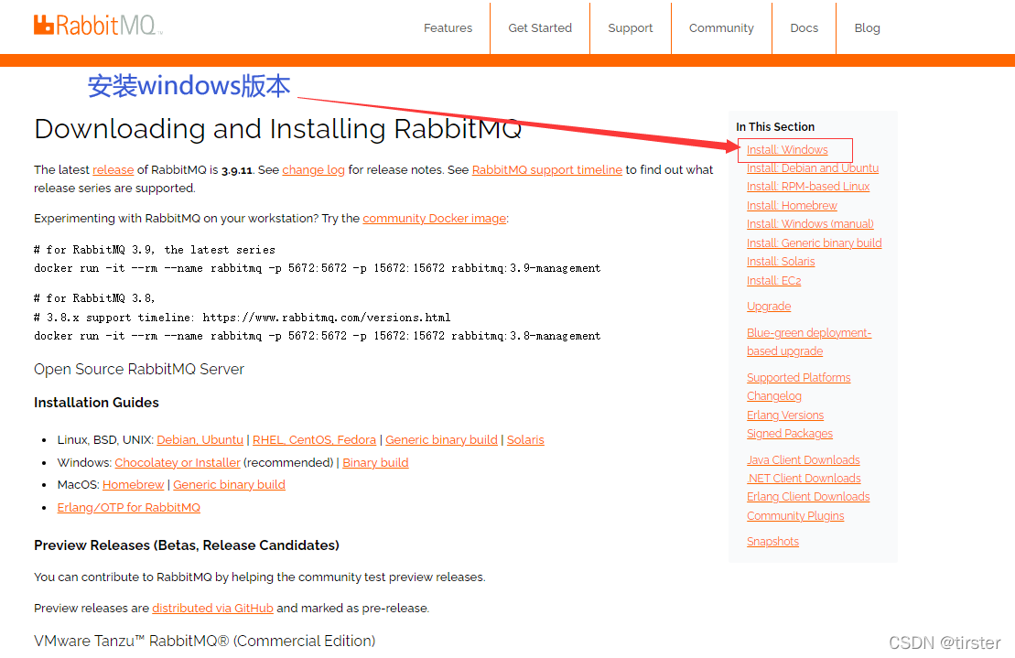Open the Upgrade sidebar link
The width and height of the screenshot is (1015, 658).
(x=769, y=306)
